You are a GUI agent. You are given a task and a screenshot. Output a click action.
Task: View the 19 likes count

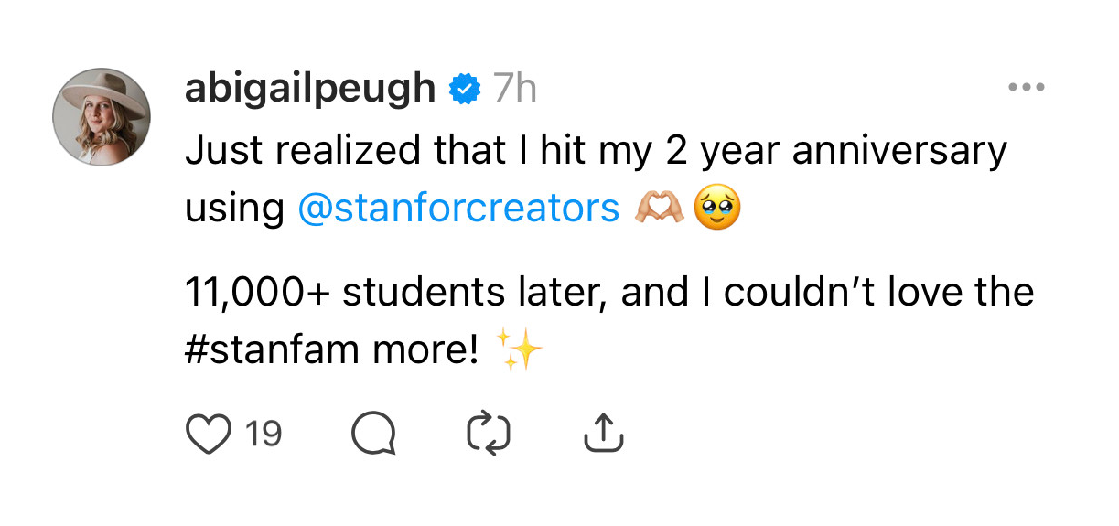click(x=264, y=434)
